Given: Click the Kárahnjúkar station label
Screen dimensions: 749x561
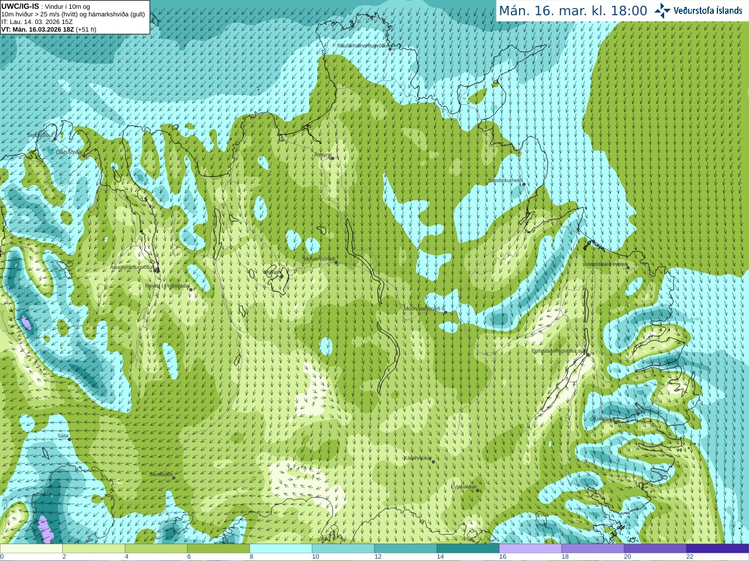Looking at the screenshot, I should pyautogui.click(x=418, y=458).
